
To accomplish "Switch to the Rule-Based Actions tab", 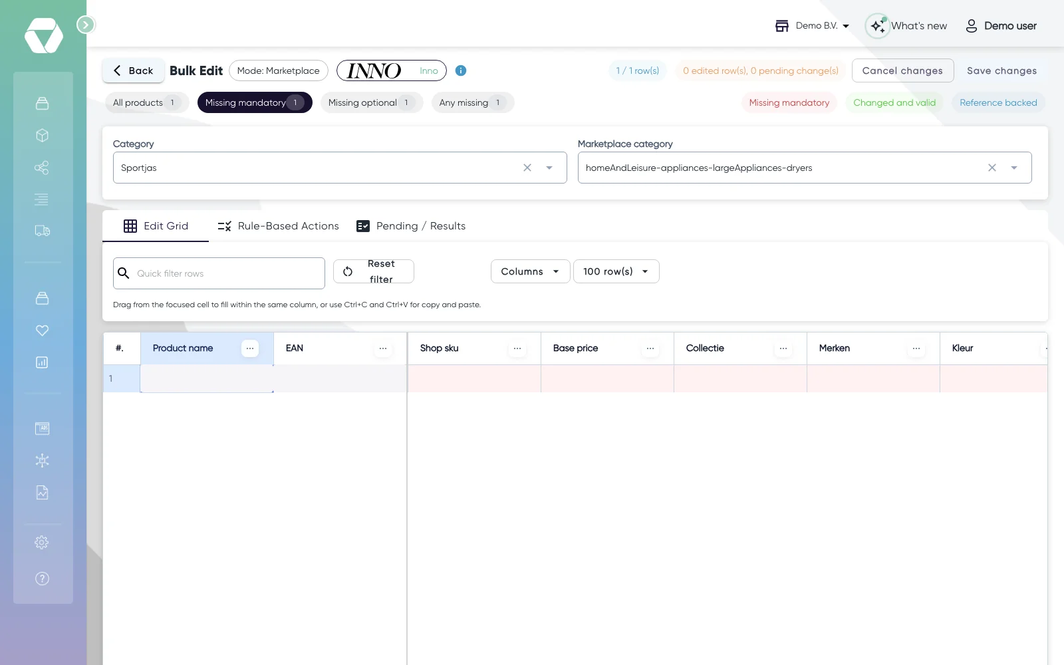I will tap(279, 226).
